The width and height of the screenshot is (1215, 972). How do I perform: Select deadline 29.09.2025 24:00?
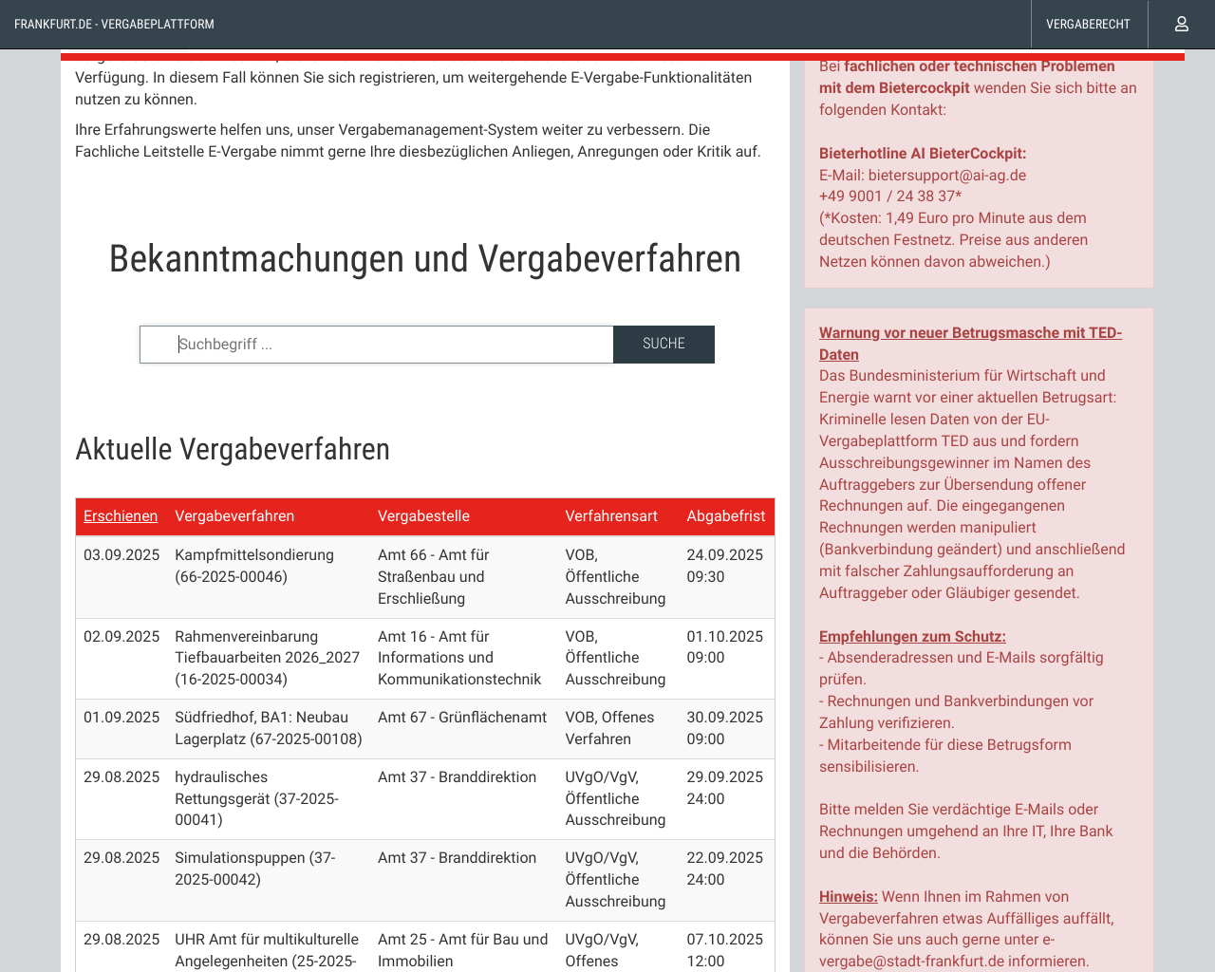[x=725, y=788]
